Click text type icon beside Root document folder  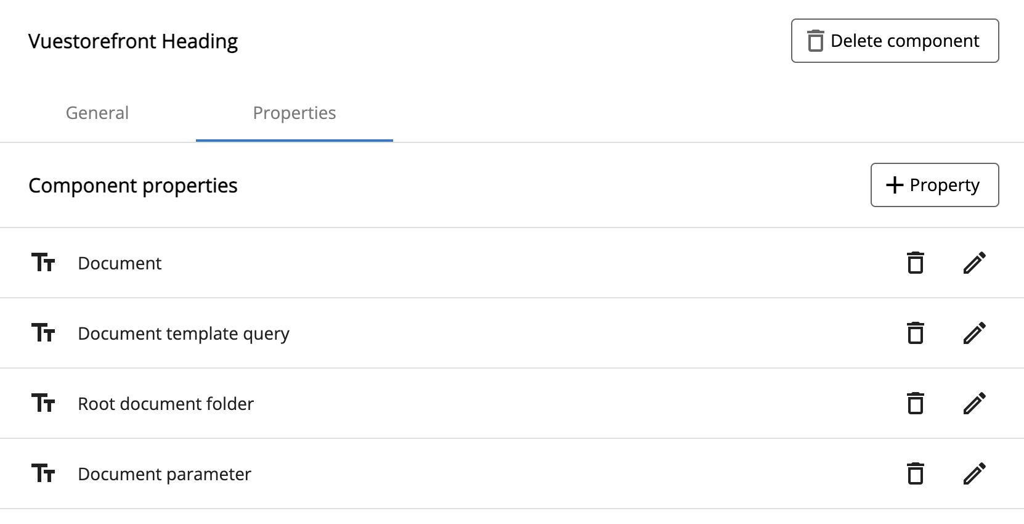(x=43, y=403)
